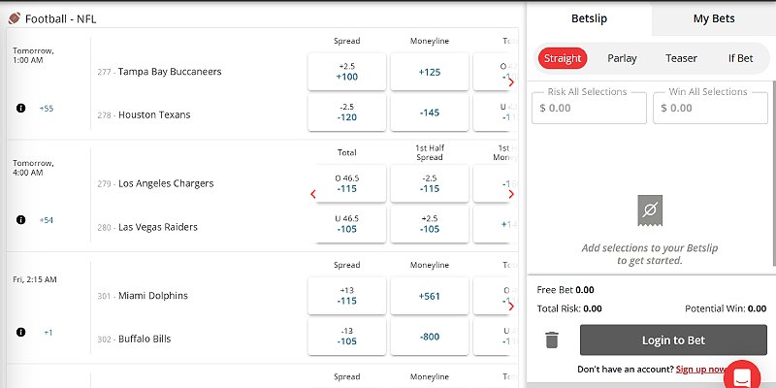Open the red chat support bubble

point(743,376)
